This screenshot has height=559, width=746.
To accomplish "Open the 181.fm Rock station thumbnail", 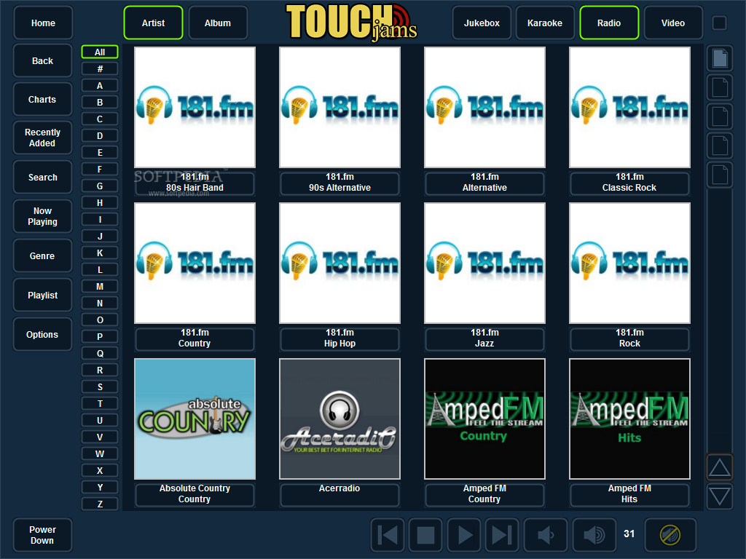I will tap(630, 263).
